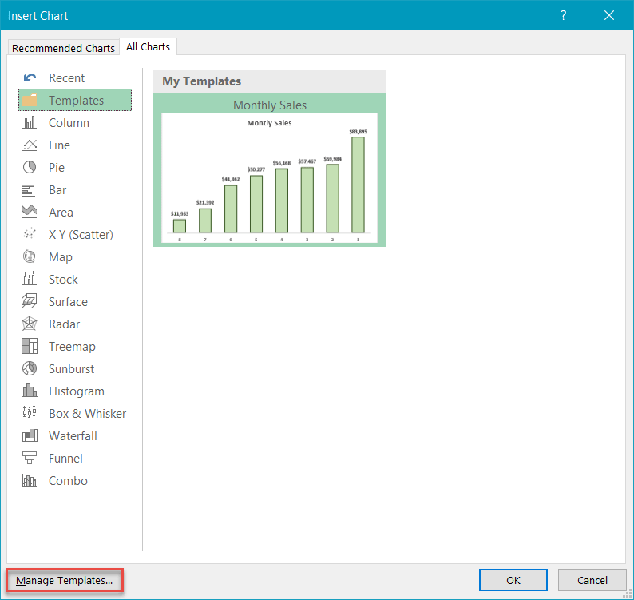Choose the Line category label
This screenshot has height=600, width=634.
[59, 145]
